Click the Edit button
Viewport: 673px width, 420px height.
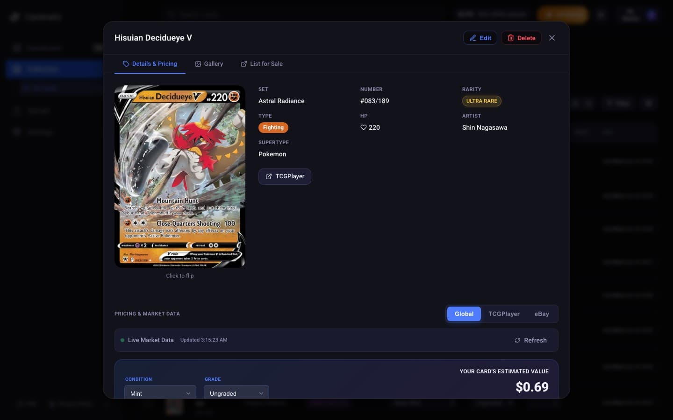[x=480, y=38]
